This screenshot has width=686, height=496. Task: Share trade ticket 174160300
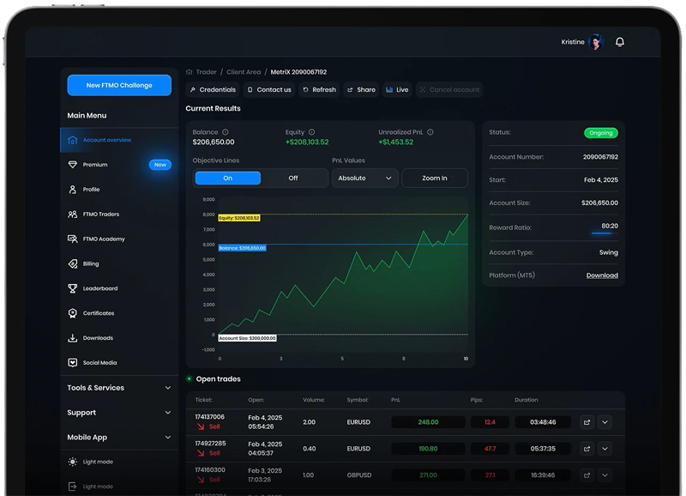click(587, 475)
